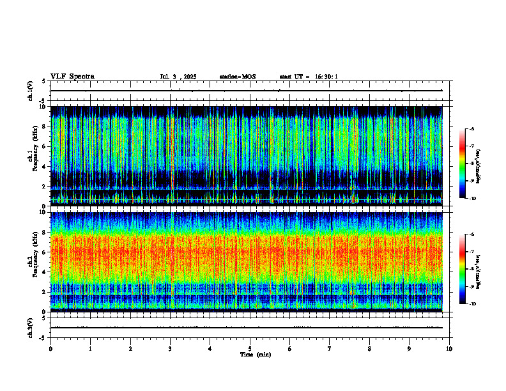Click the time axis tick label "3"

pyautogui.click(x=170, y=349)
